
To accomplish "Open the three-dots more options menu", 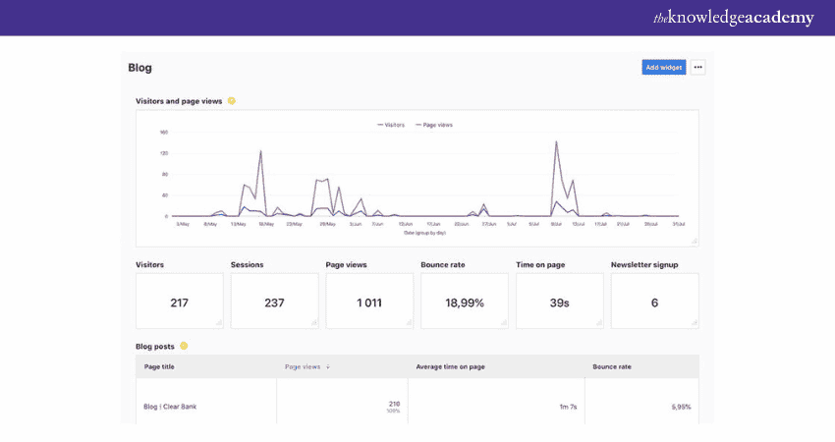I will point(697,68).
